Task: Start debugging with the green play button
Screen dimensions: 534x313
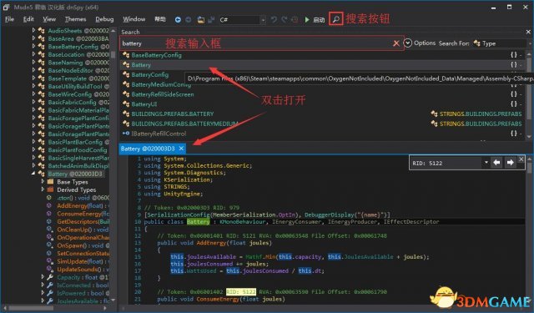Action: click(307, 20)
